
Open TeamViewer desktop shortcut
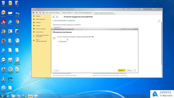point(4,61)
